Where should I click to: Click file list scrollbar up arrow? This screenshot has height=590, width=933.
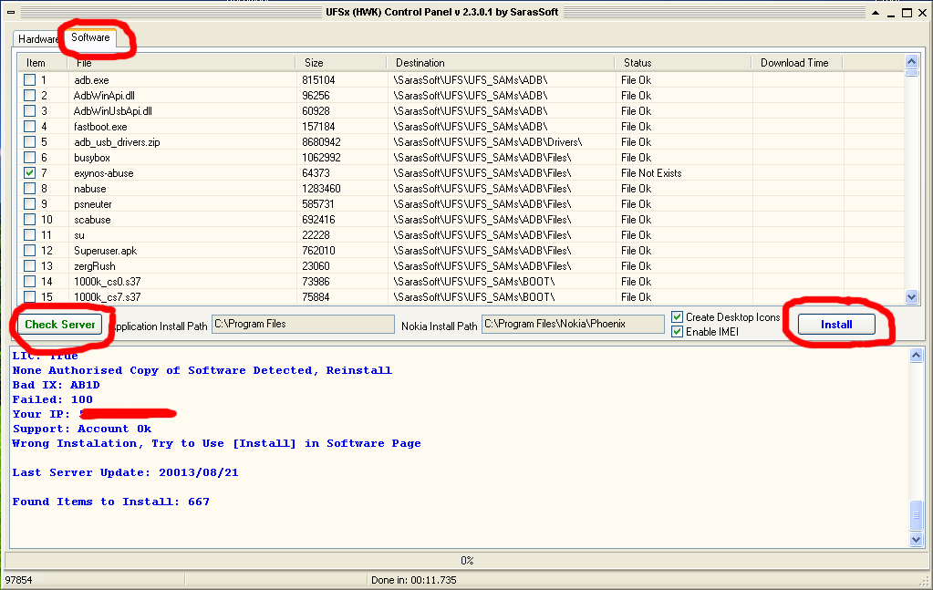(x=911, y=61)
